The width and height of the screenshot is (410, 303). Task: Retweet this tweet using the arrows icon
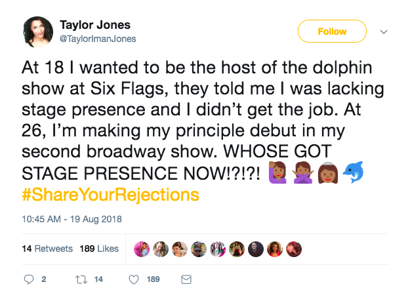[81, 279]
